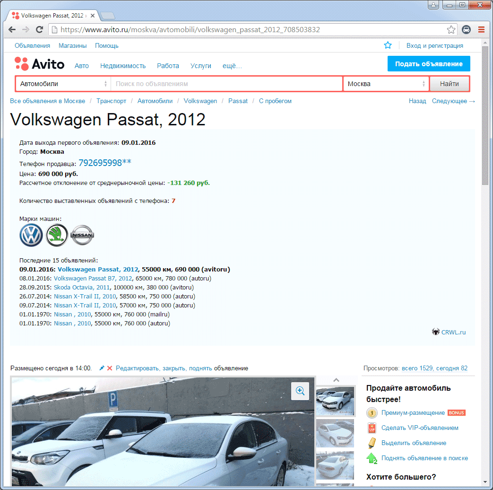The height and width of the screenshot is (490, 493).
Task: Click the extension icon beside the bookmark star
Action: click(x=466, y=30)
